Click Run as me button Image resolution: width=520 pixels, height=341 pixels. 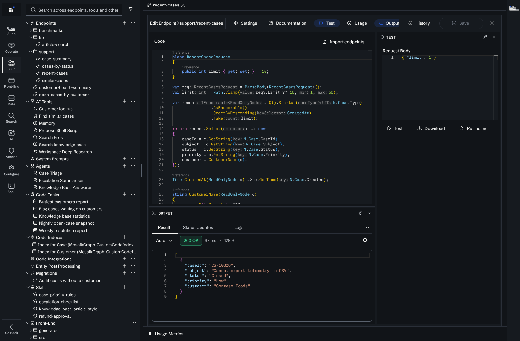point(474,129)
